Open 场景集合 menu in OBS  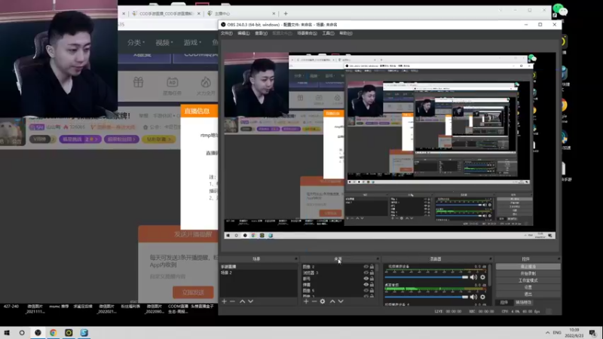pyautogui.click(x=307, y=33)
